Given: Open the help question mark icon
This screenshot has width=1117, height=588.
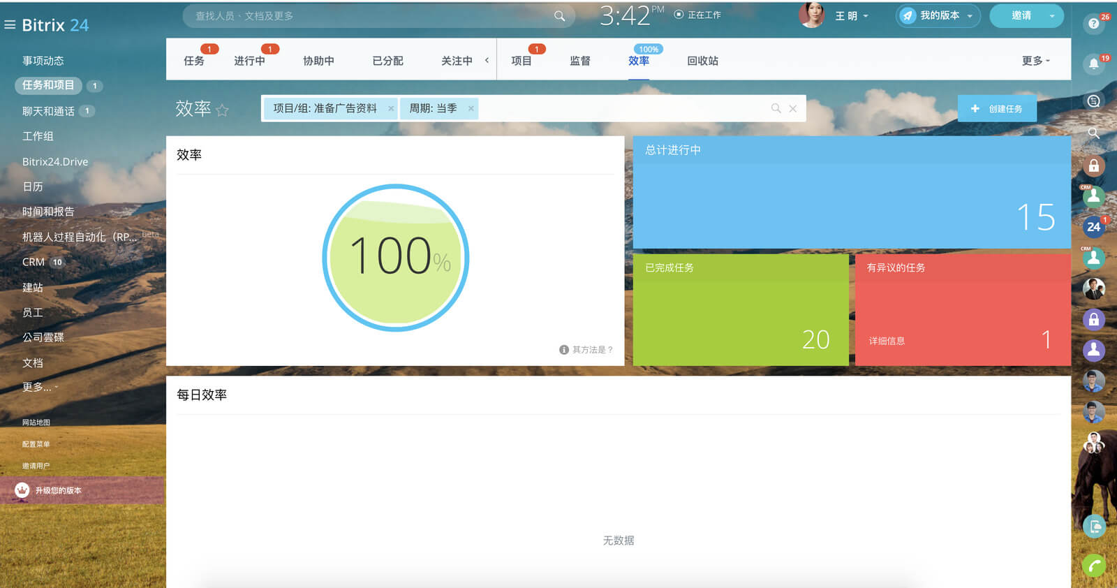Looking at the screenshot, I should (1093, 24).
